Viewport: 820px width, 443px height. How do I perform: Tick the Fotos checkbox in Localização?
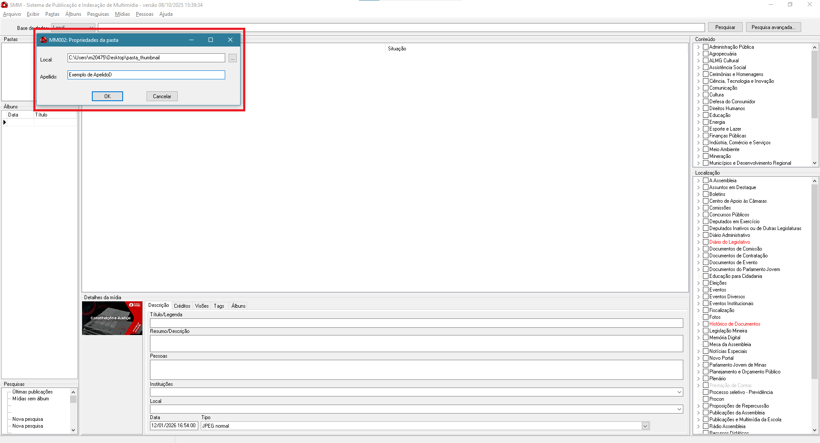(706, 317)
